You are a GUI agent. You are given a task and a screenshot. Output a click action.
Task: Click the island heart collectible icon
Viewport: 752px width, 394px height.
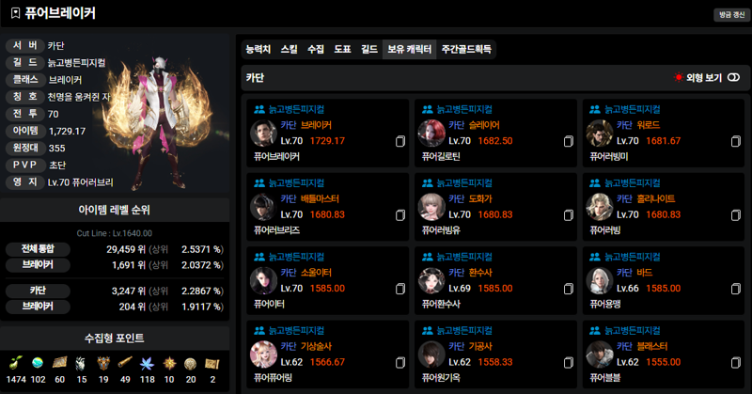pos(38,363)
